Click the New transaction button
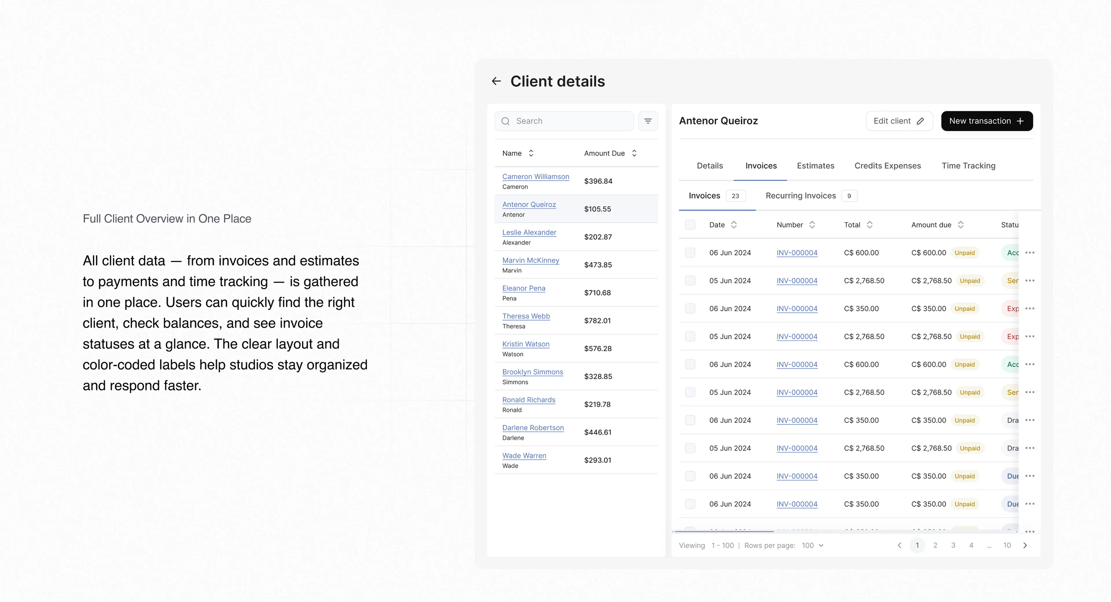Image resolution: width=1111 pixels, height=602 pixels. pos(987,121)
